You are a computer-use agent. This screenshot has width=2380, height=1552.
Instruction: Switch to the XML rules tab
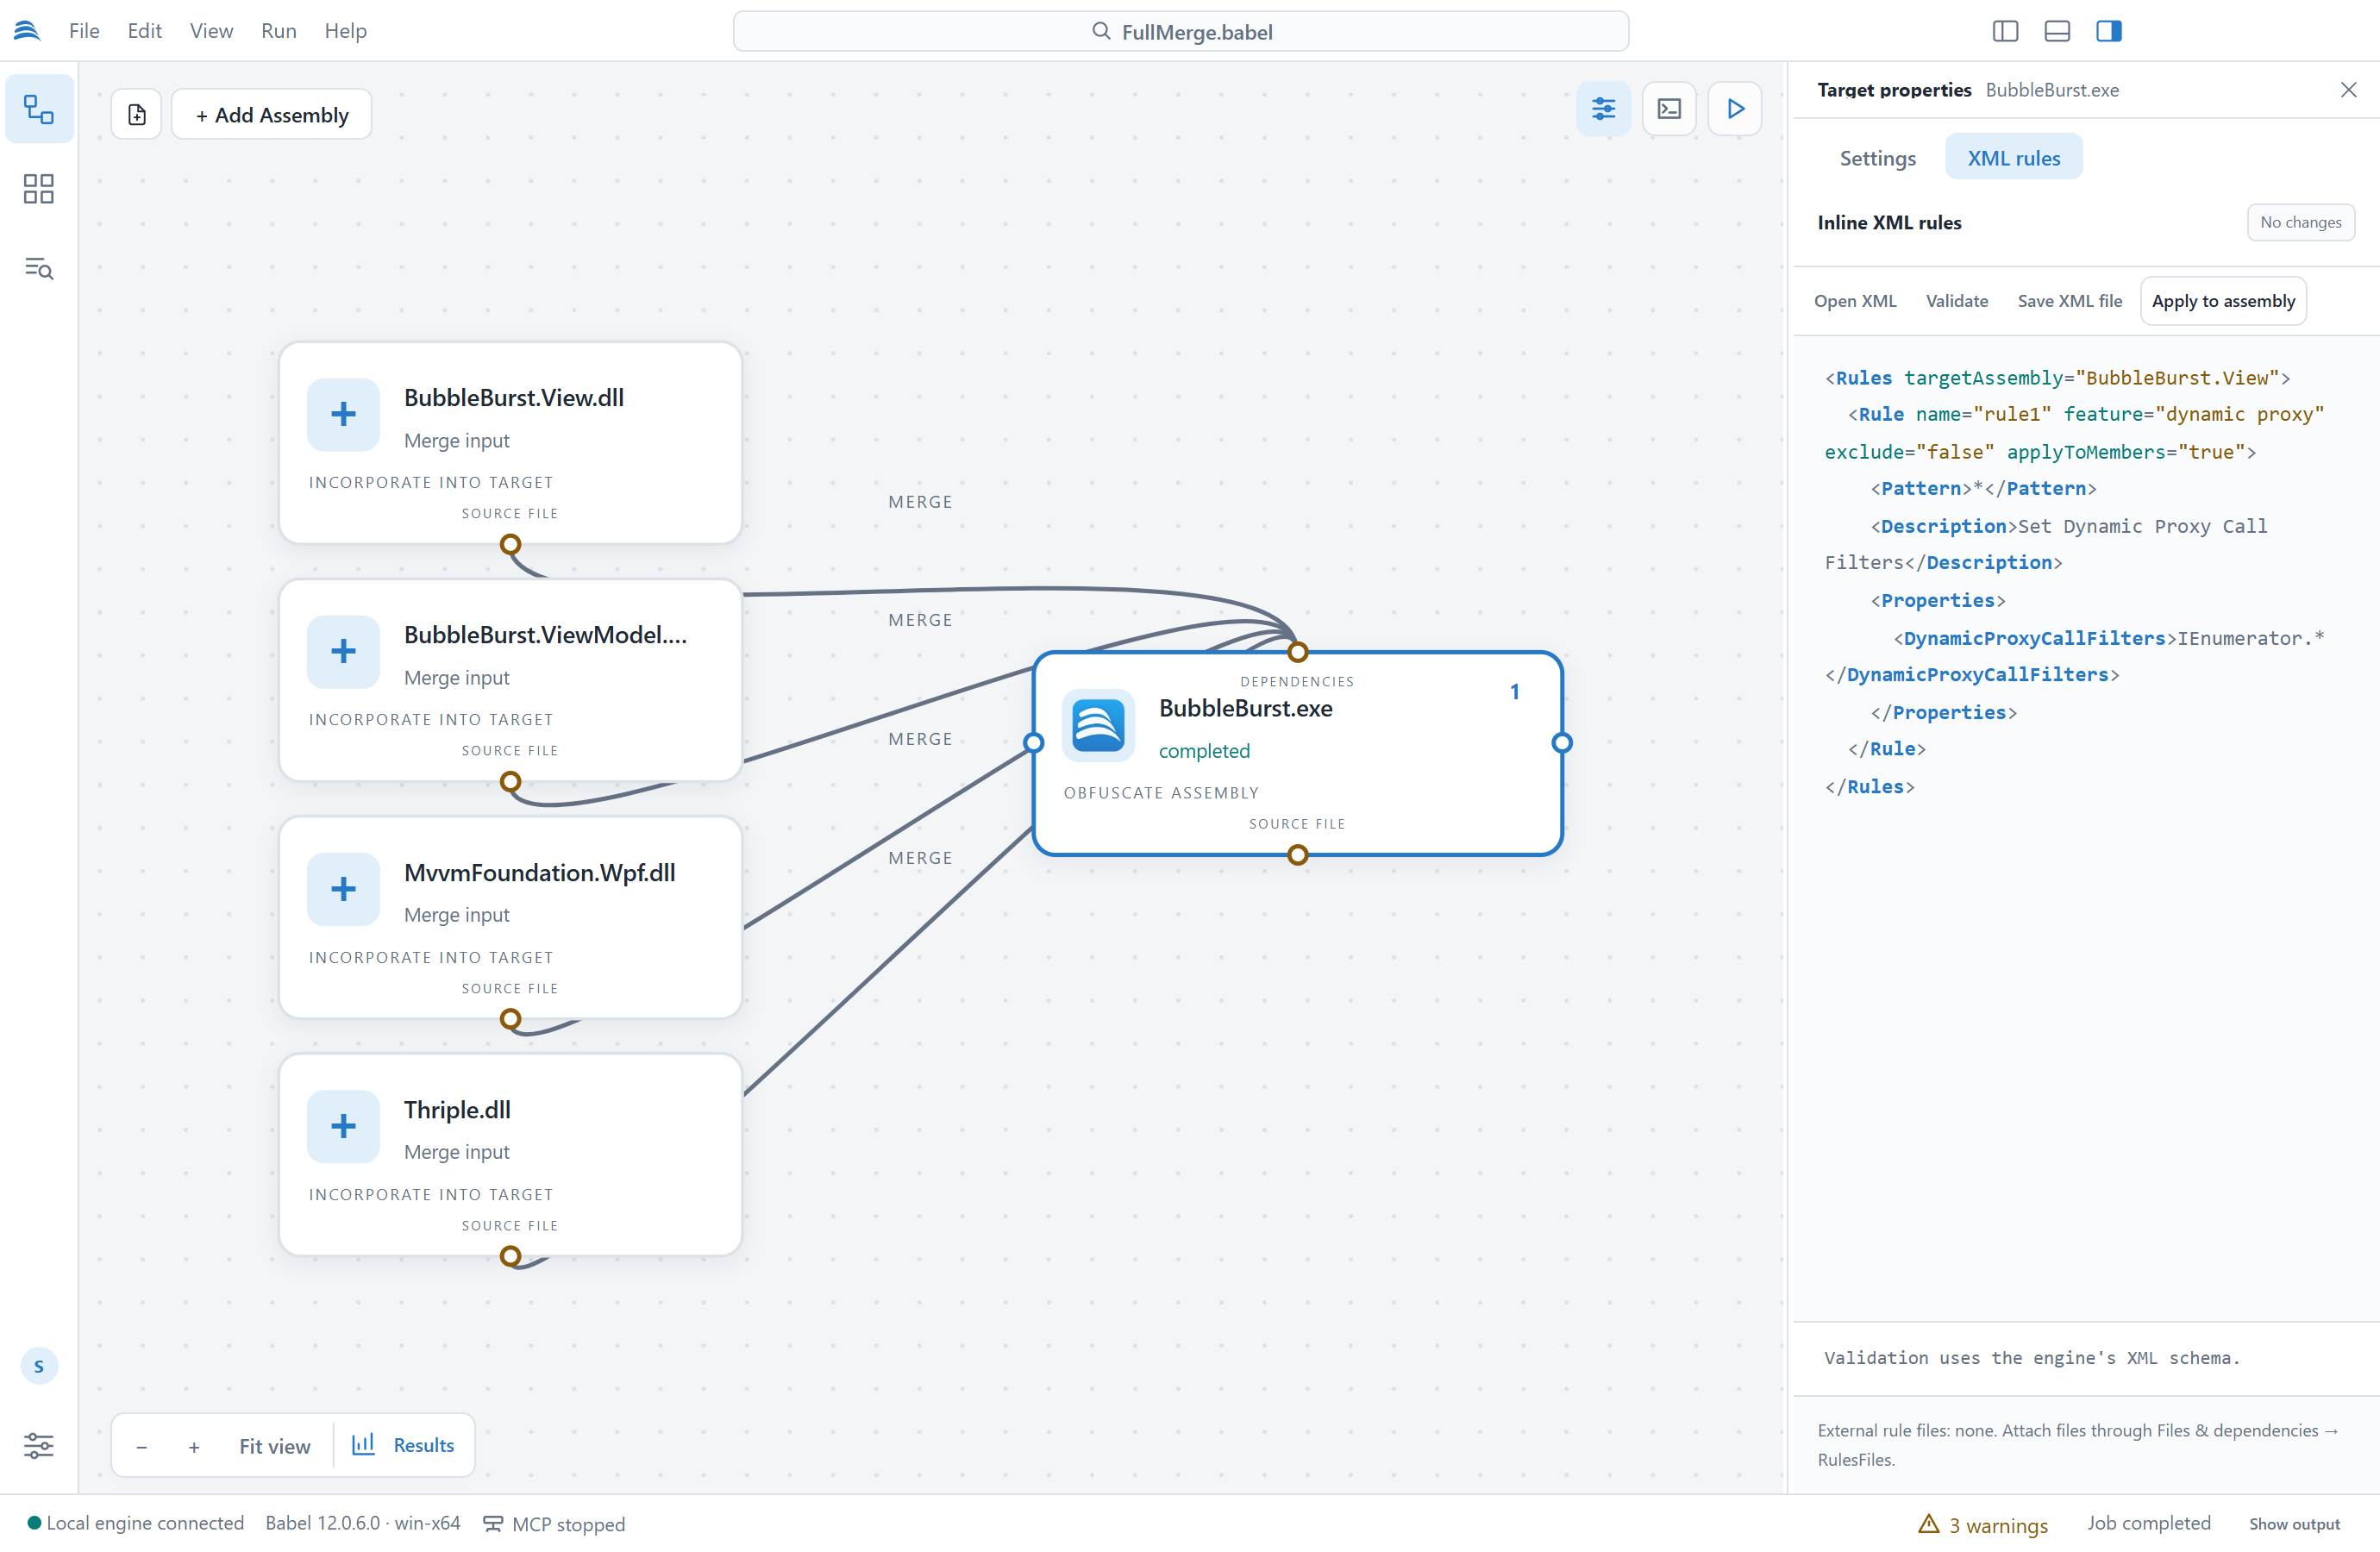[2014, 158]
